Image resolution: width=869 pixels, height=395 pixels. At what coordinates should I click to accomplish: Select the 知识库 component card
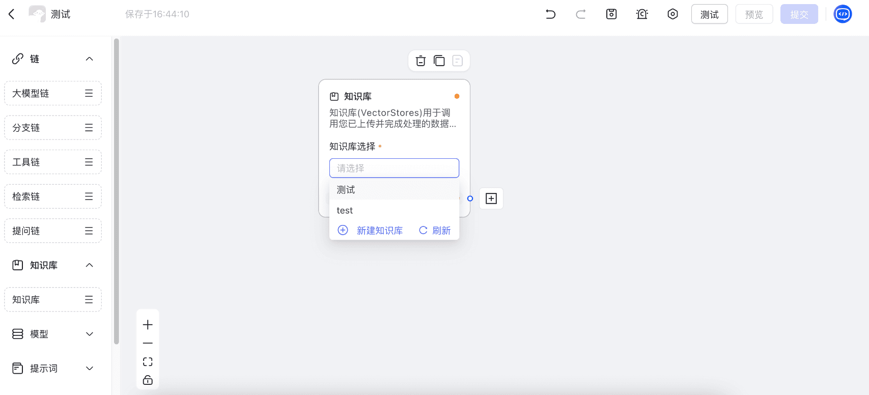click(x=53, y=300)
